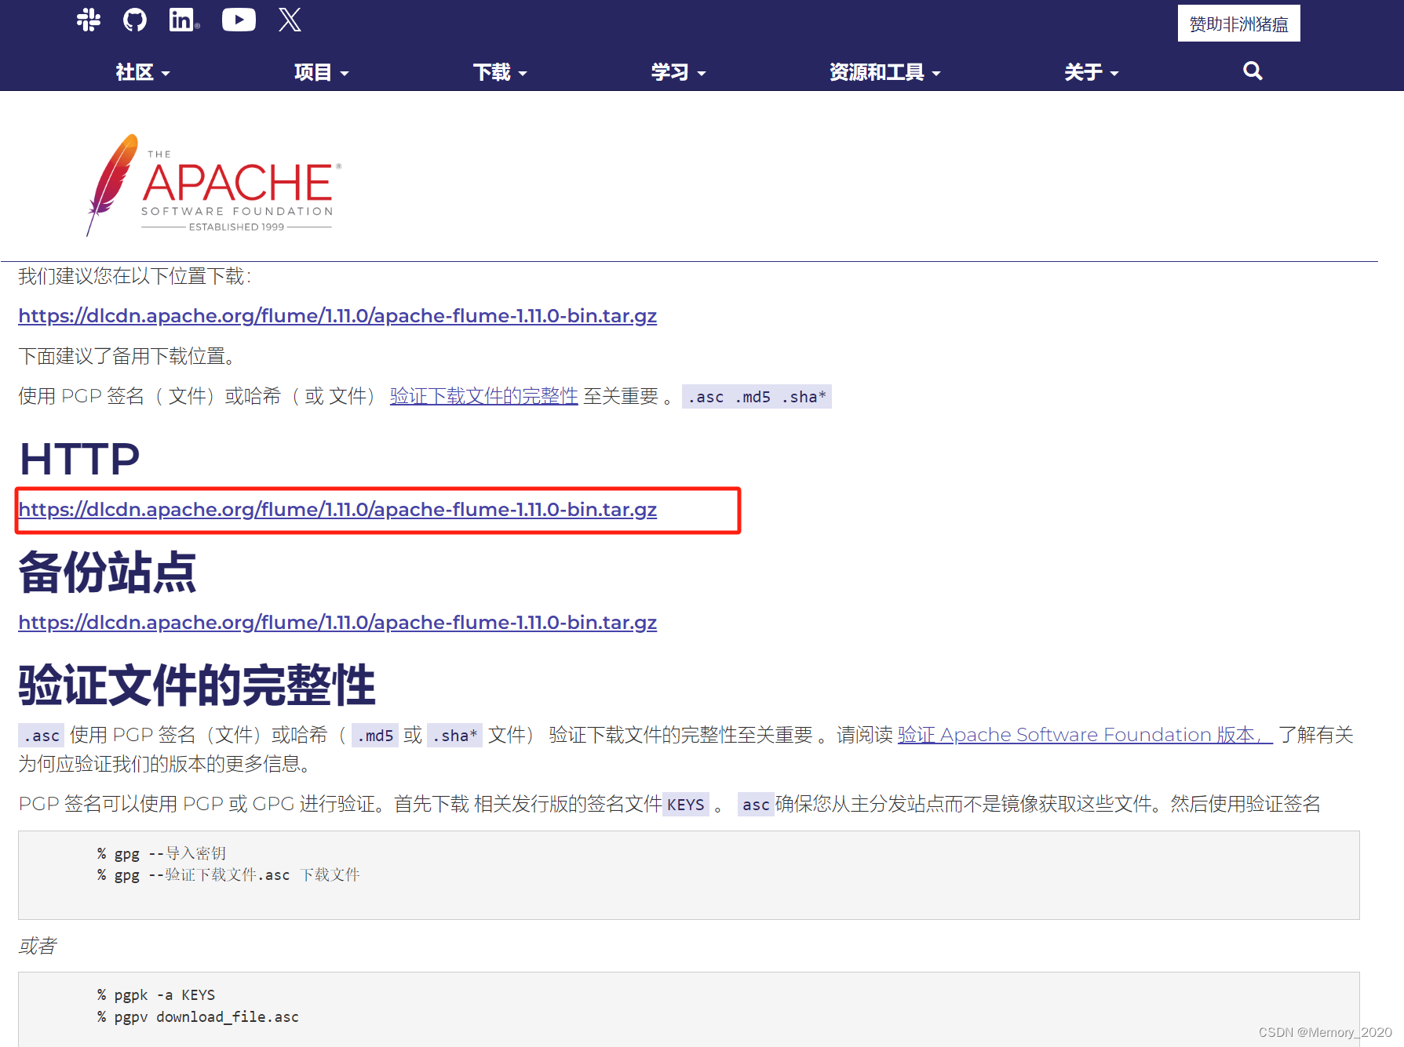Open 验证 Apache Software Foundation 版本 link
Image resolution: width=1404 pixels, height=1047 pixels.
1085,735
